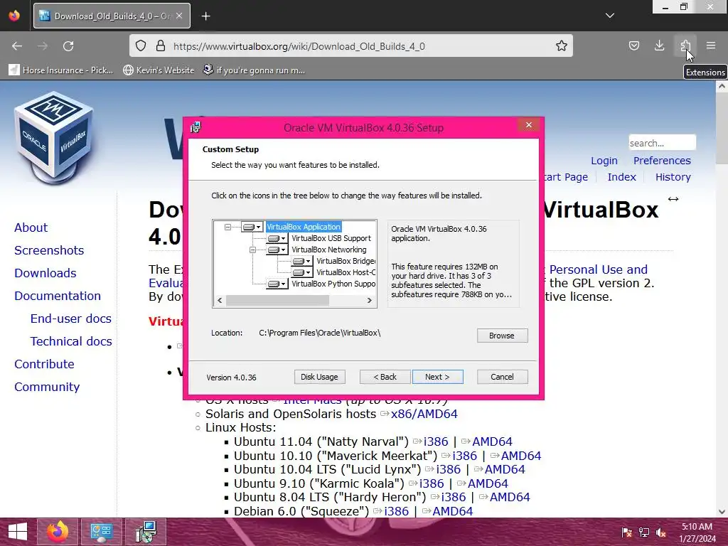The width and height of the screenshot is (728, 546).
Task: Close the VirtualBox Setup dialog
Action: 528,125
